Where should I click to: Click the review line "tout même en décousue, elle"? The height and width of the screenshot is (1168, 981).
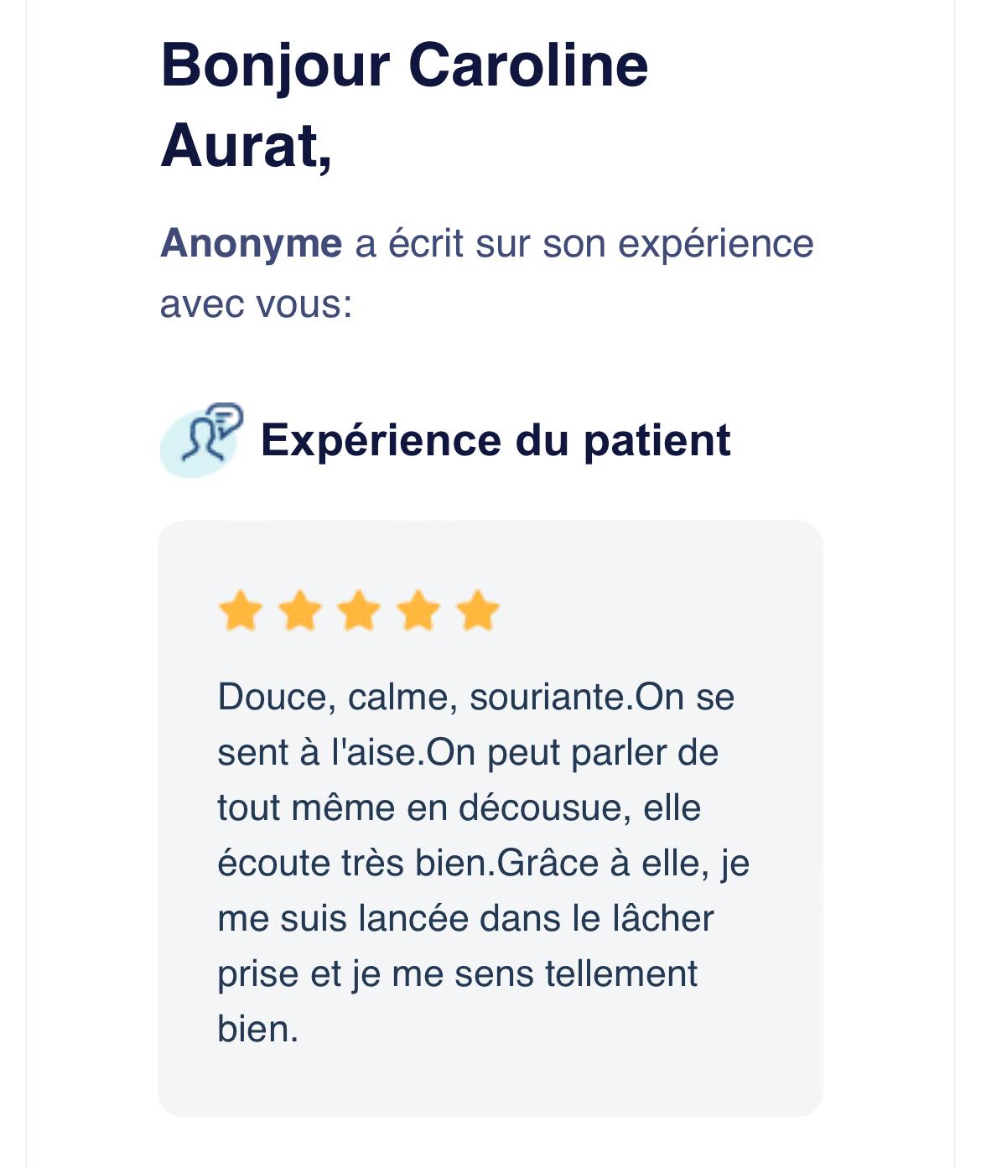point(459,807)
